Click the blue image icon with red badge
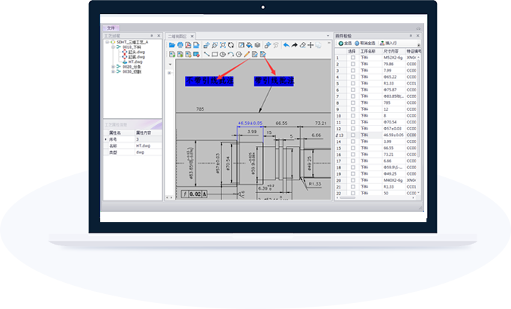Screen dimensions: 511x309 (x=196, y=54)
